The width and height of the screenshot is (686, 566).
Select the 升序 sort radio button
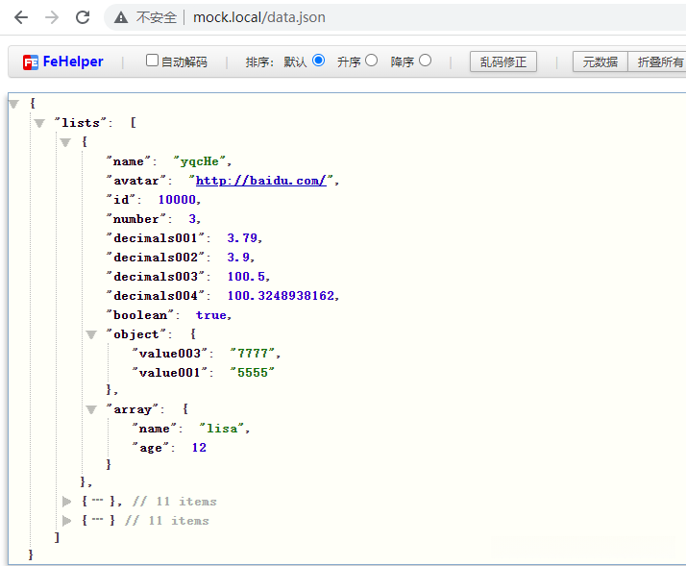[372, 60]
